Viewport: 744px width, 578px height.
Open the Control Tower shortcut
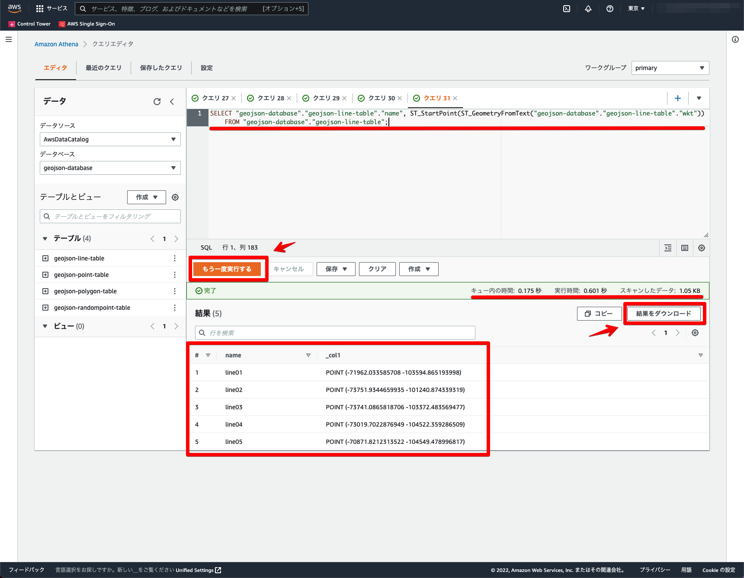pyautogui.click(x=29, y=24)
